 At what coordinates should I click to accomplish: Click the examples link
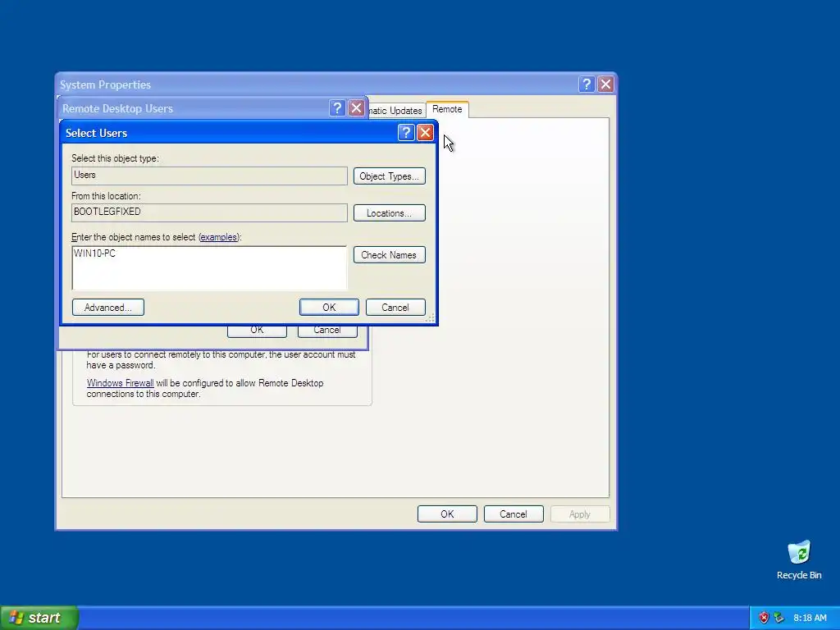[218, 237]
